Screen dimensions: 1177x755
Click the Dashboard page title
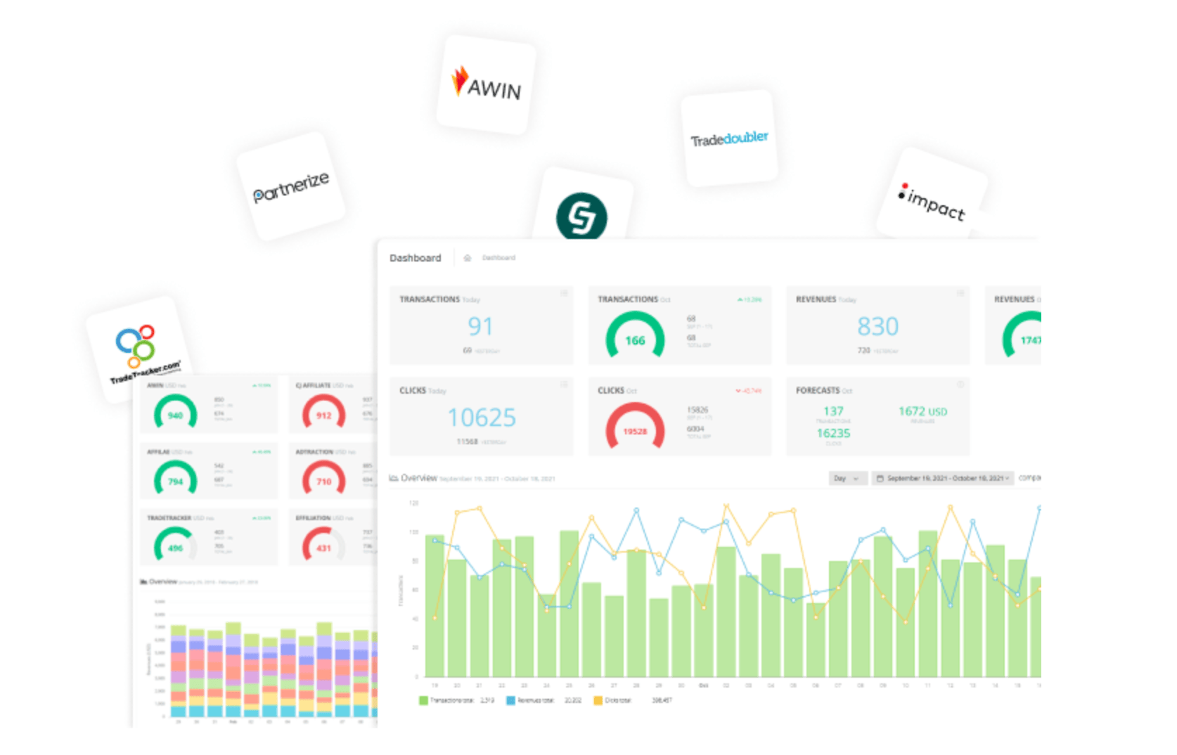(416, 258)
